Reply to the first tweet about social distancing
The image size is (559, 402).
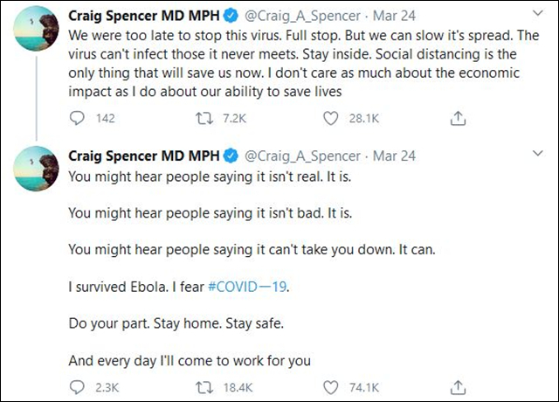tap(77, 119)
